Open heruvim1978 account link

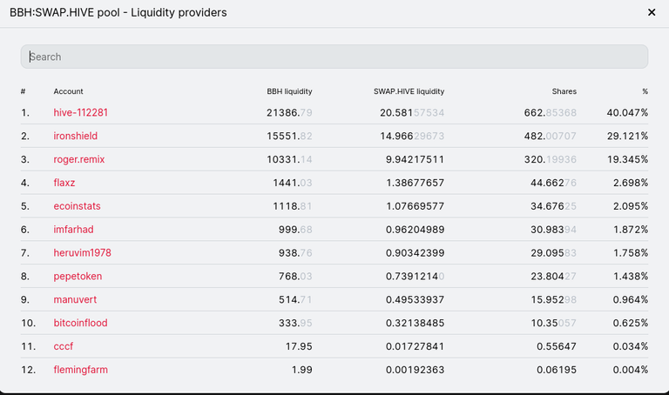(83, 253)
